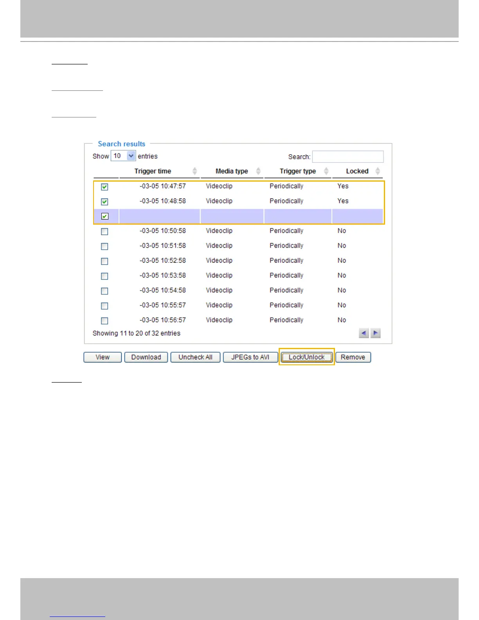This screenshot has height=620, width=479.
Task: Click JPEGs to AVI button
Action: click(x=250, y=357)
